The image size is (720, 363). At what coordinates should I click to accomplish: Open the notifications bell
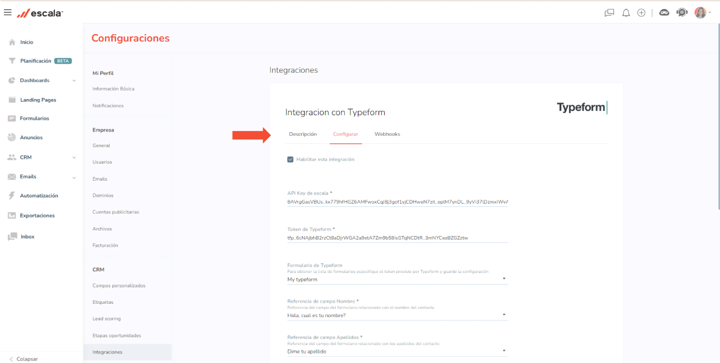coord(626,12)
